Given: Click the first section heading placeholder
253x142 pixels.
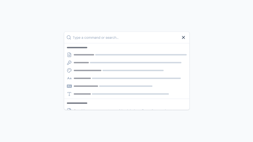Looking at the screenshot, I should pyautogui.click(x=77, y=48).
